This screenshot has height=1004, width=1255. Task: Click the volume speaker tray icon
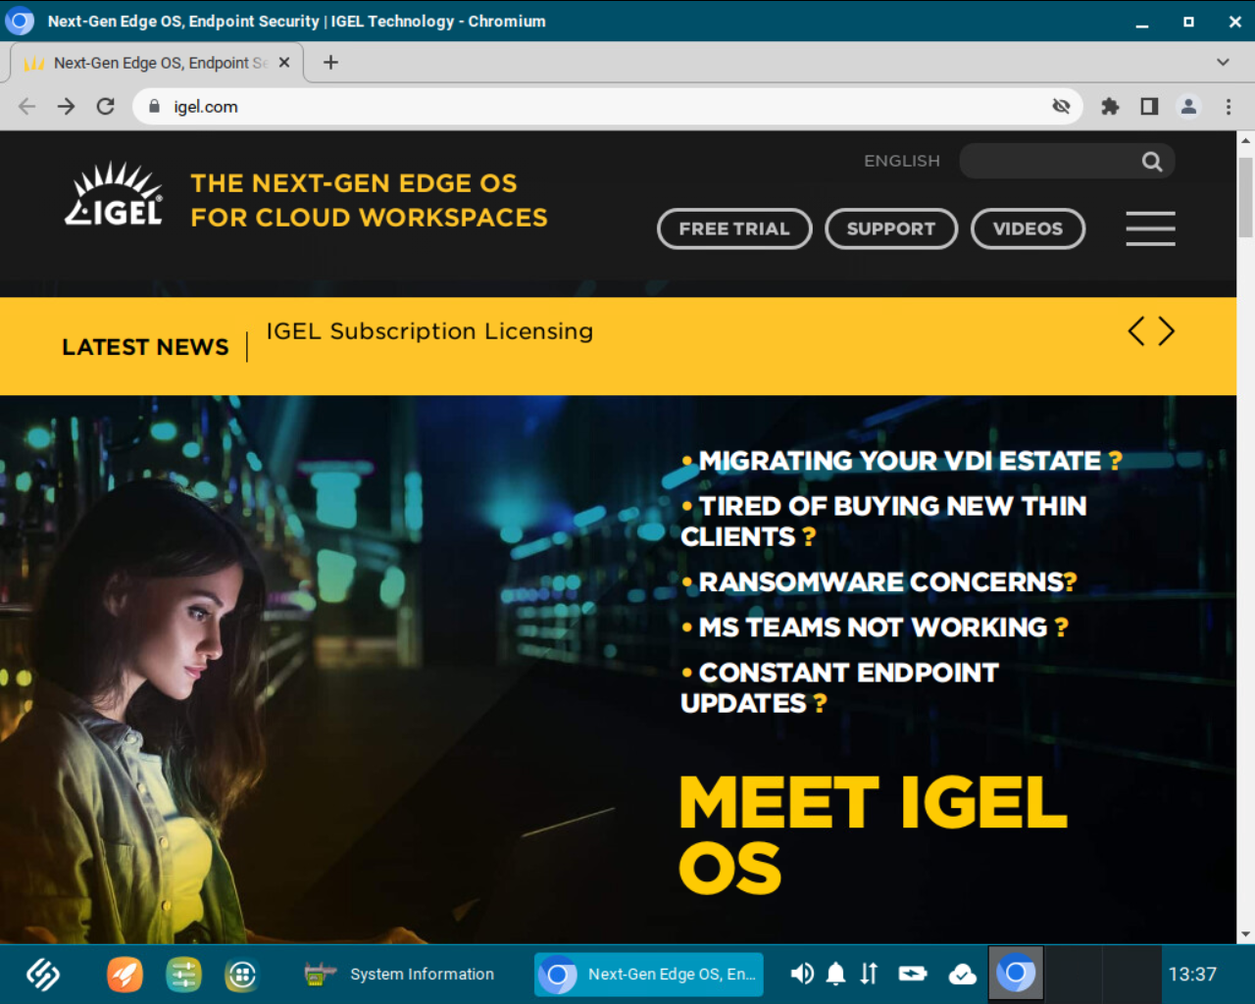pyautogui.click(x=802, y=974)
